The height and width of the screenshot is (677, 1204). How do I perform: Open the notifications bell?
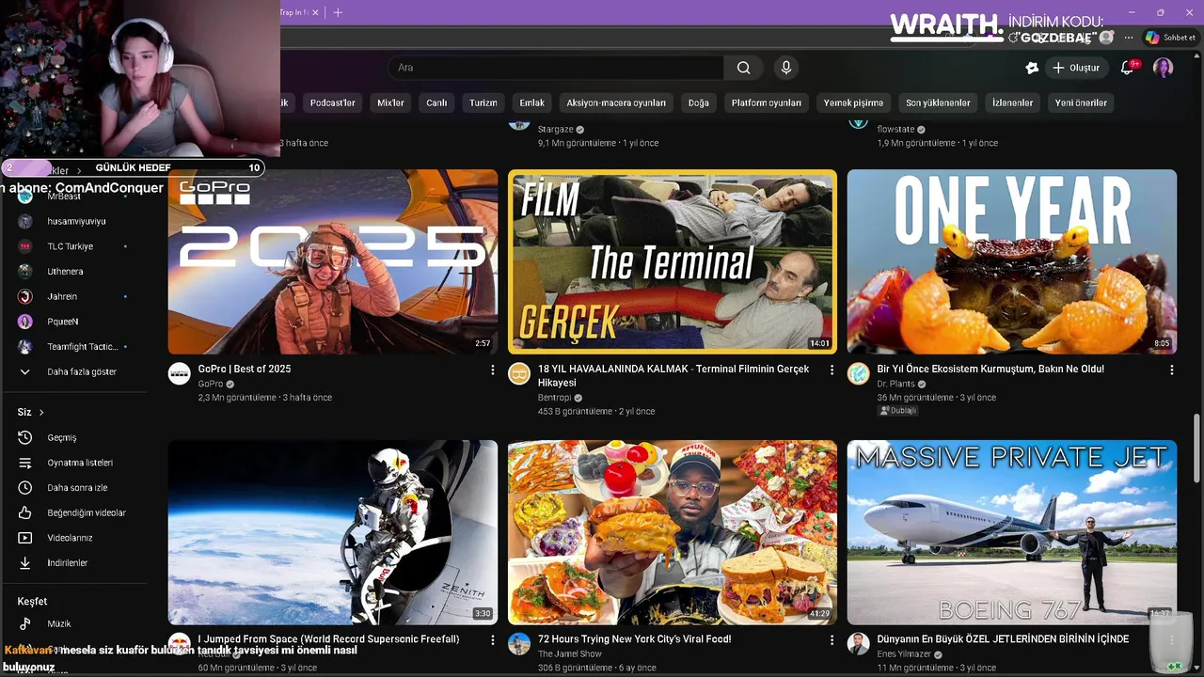1127,68
